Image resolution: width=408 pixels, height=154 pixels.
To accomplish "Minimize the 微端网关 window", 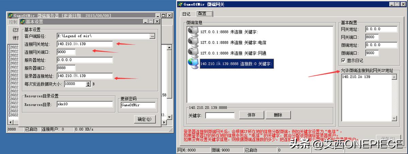I will click(392, 4).
